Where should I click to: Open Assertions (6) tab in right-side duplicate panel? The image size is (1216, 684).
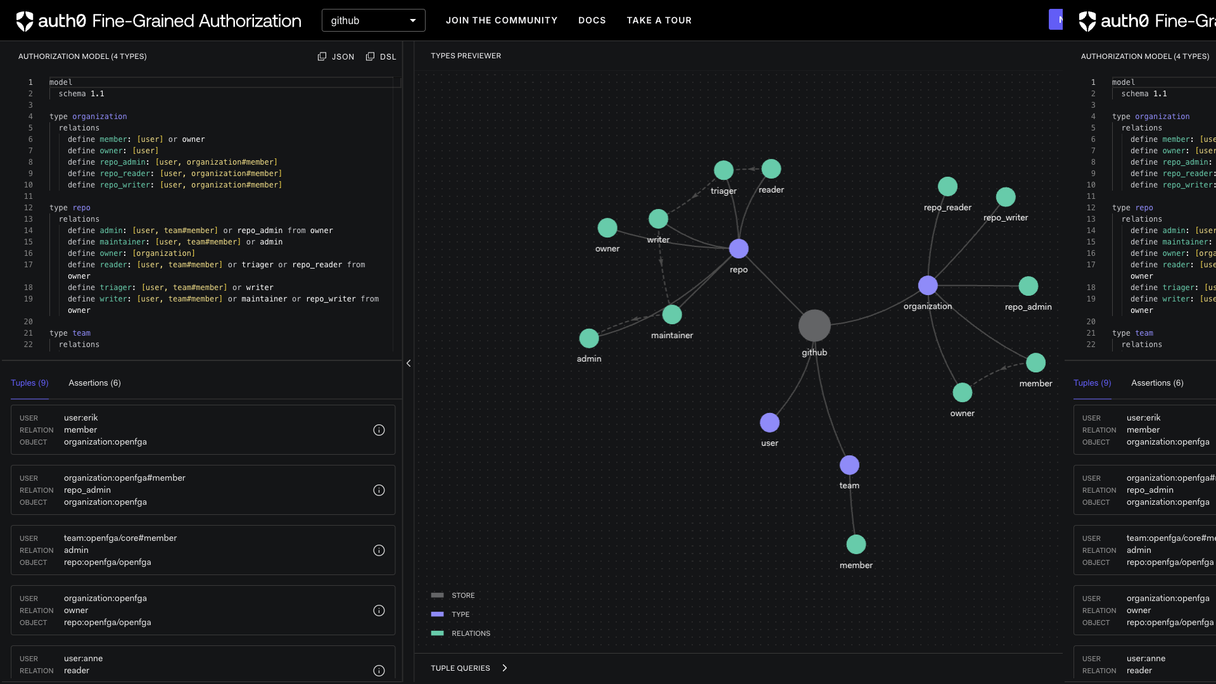pyautogui.click(x=1157, y=383)
